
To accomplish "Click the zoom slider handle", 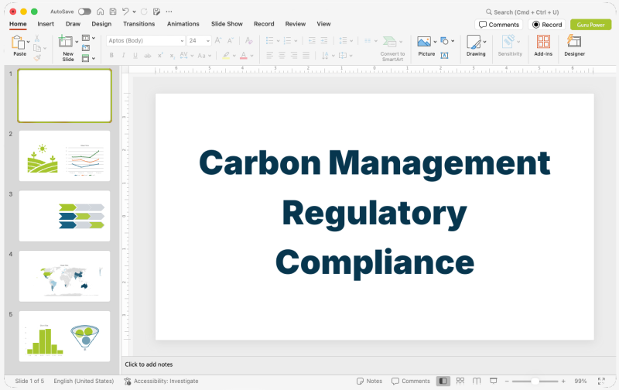I will click(x=535, y=381).
